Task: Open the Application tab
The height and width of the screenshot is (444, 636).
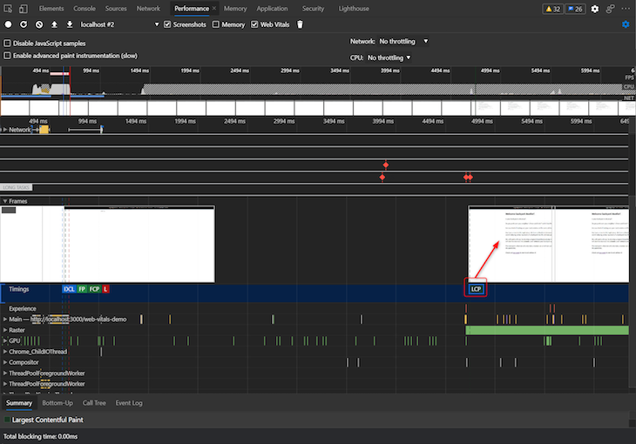Action: click(272, 9)
